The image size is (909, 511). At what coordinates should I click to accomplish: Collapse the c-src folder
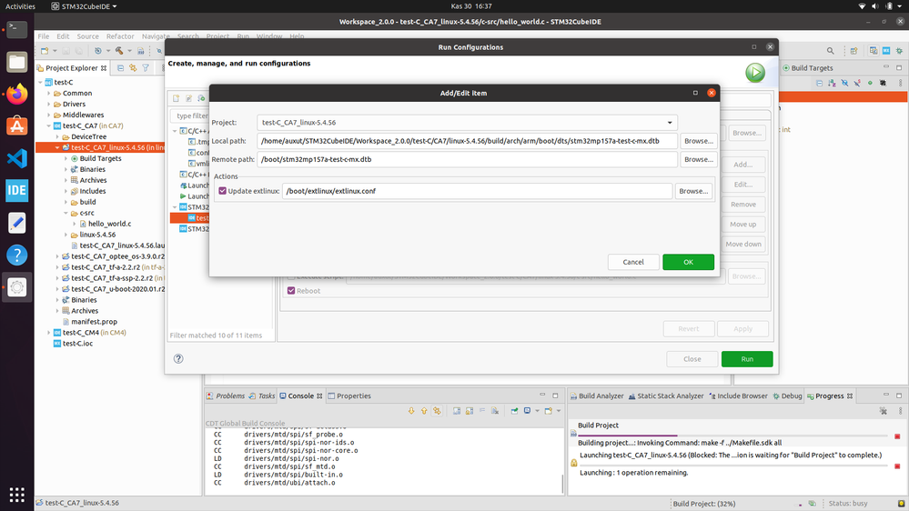coord(66,213)
